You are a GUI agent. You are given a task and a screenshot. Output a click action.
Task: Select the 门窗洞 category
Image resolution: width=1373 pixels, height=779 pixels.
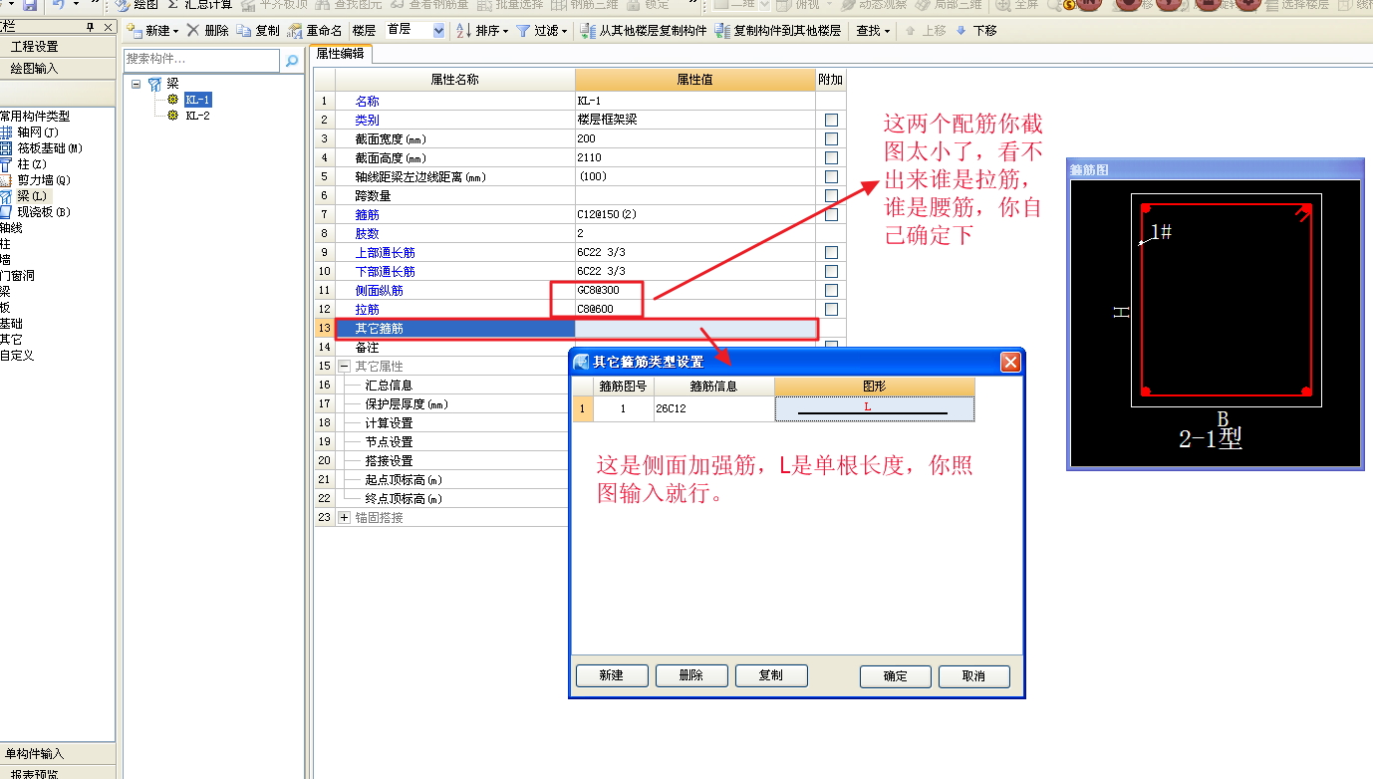pos(17,275)
